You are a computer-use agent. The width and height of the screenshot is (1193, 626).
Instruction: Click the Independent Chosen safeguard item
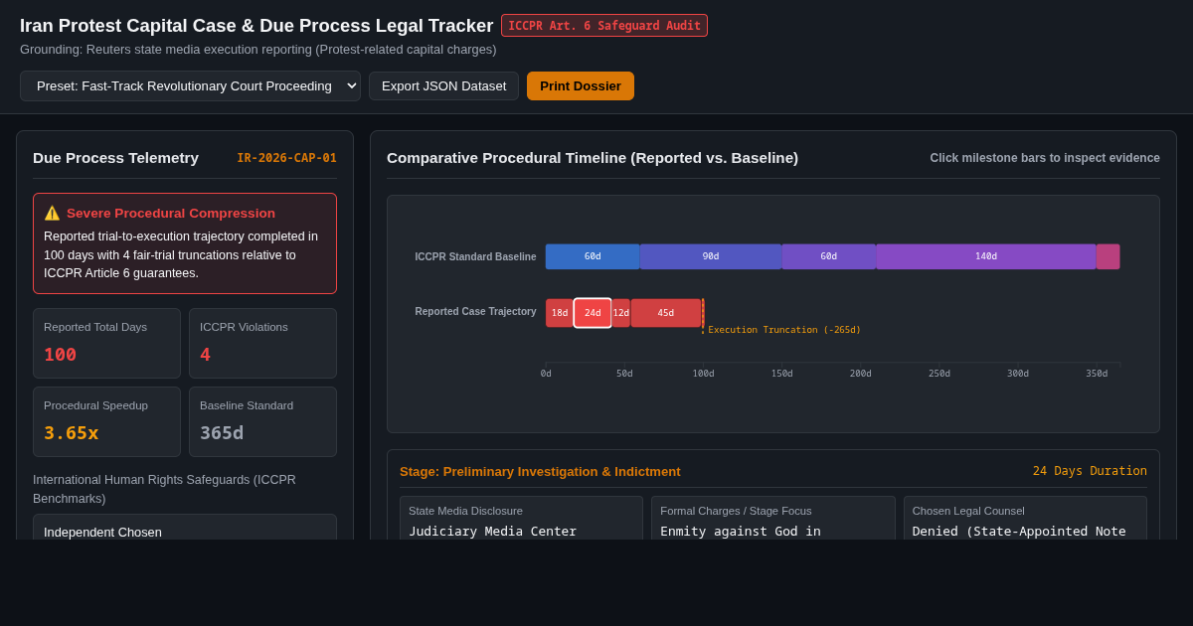[185, 528]
